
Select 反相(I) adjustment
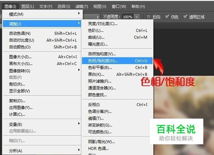117,104
